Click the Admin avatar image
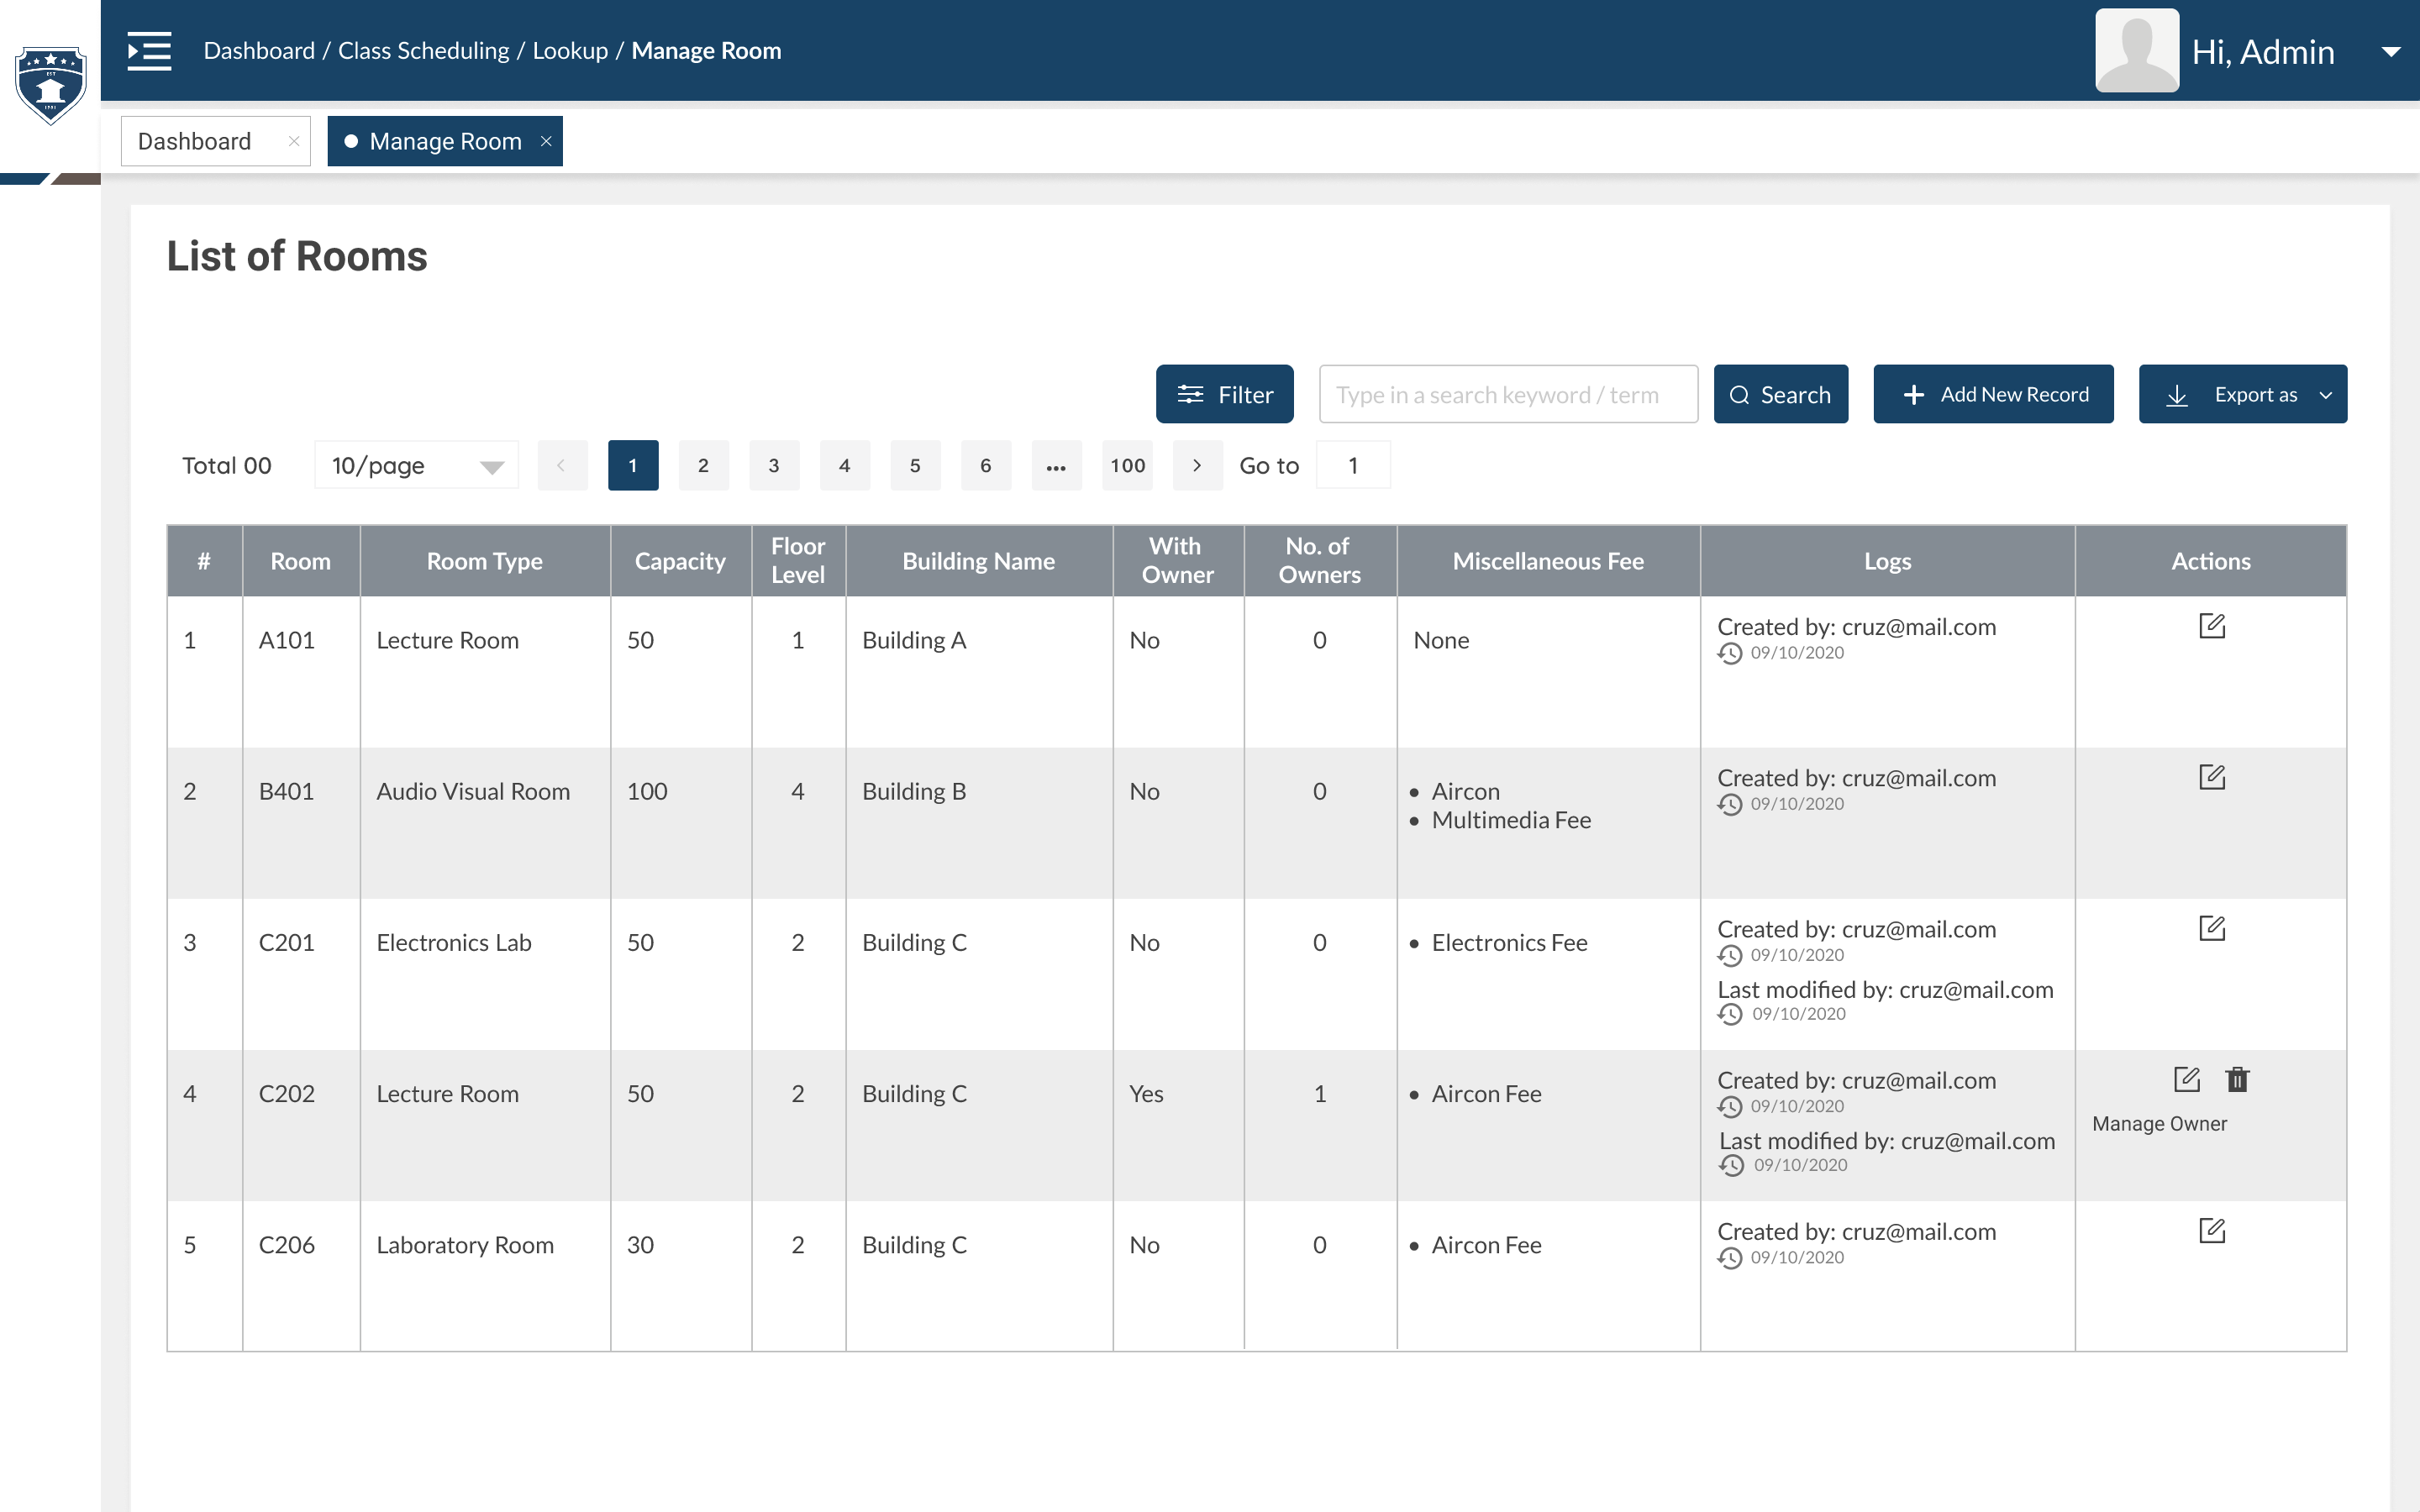2420x1512 pixels. click(x=2136, y=50)
